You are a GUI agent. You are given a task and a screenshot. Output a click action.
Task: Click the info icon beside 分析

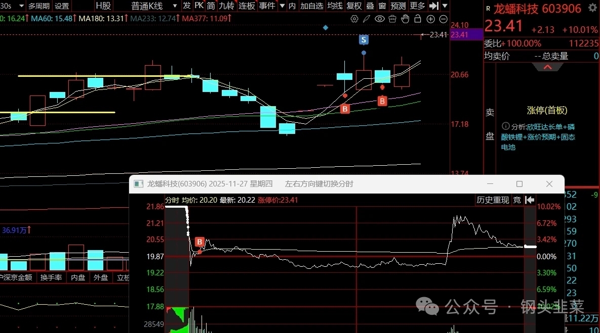[505, 126]
